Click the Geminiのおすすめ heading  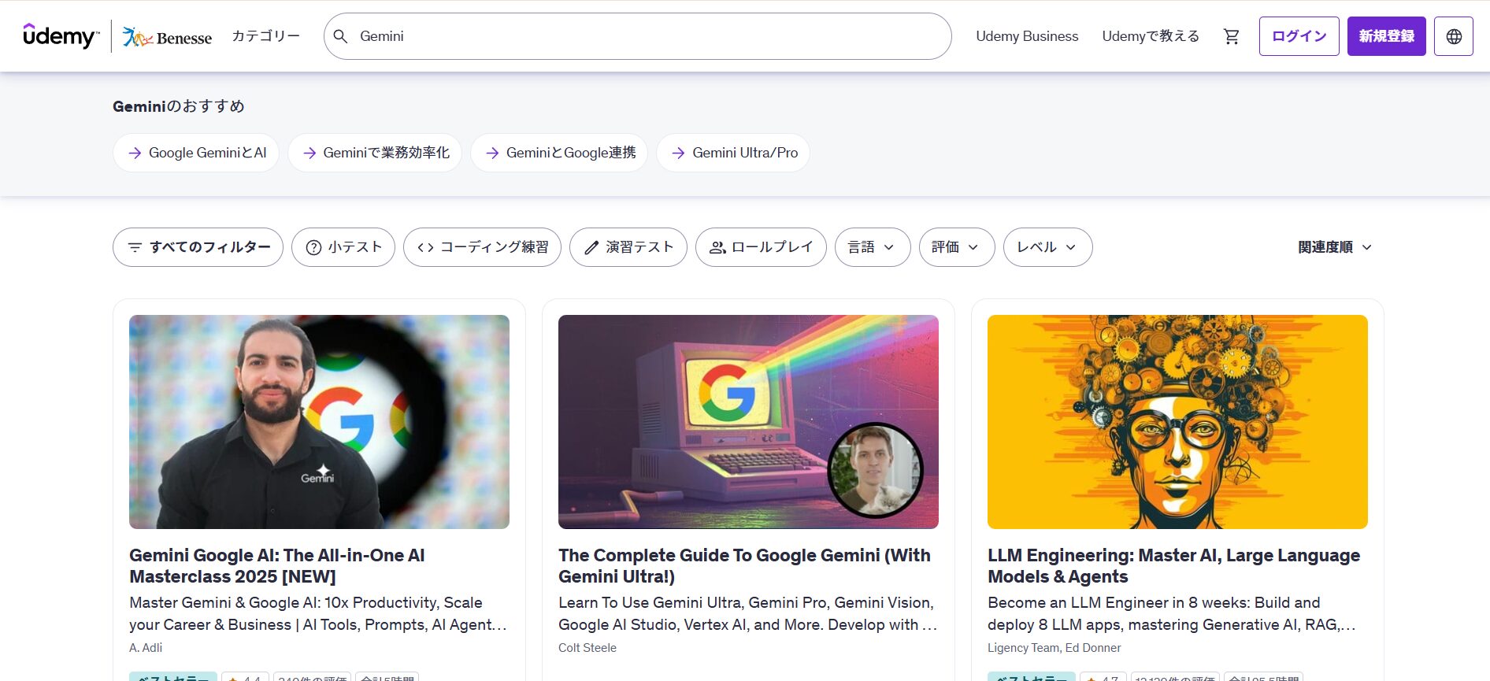click(179, 106)
